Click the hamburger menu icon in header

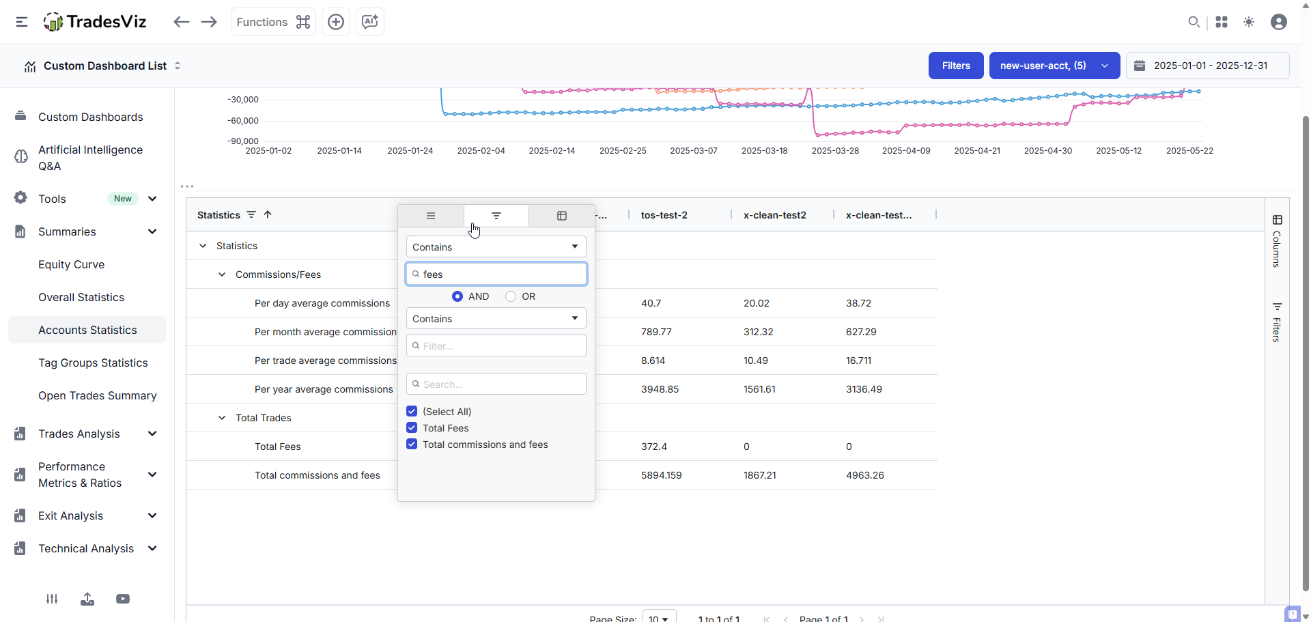(22, 22)
